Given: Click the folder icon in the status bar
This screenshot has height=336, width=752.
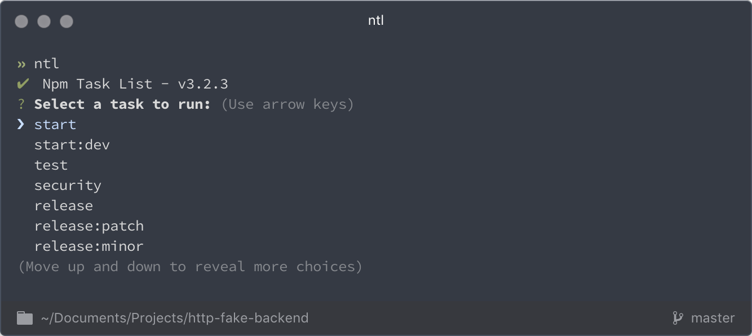Looking at the screenshot, I should tap(24, 317).
